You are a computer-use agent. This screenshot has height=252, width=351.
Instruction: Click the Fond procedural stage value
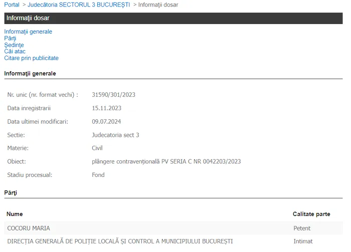pyautogui.click(x=98, y=175)
